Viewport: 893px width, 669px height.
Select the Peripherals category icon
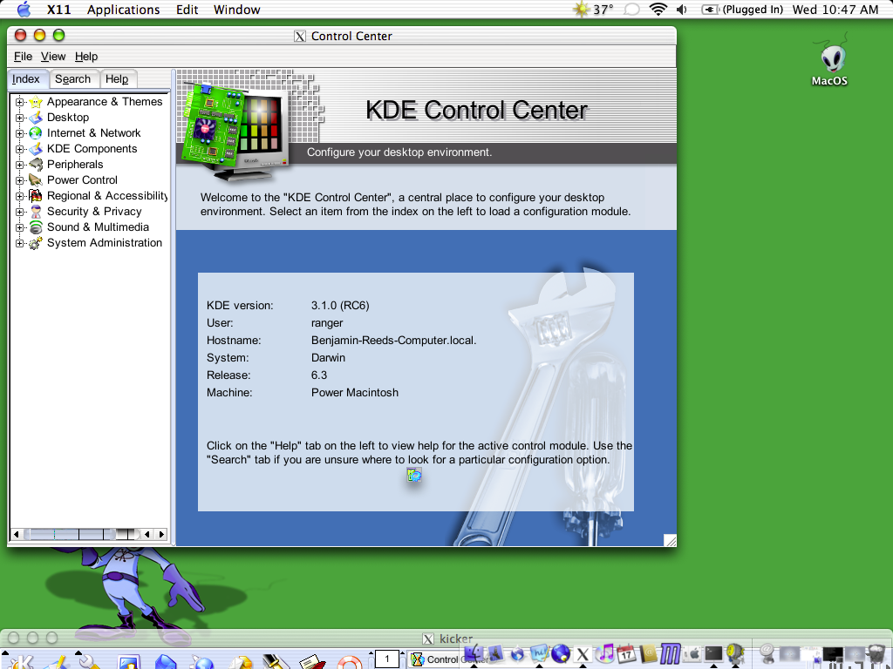(35, 165)
